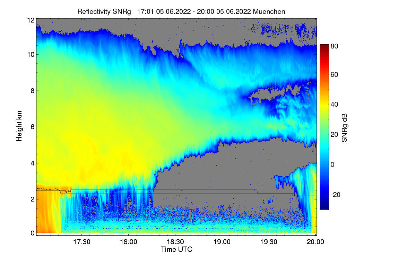Click the 20:00 time tick label

tap(315, 242)
